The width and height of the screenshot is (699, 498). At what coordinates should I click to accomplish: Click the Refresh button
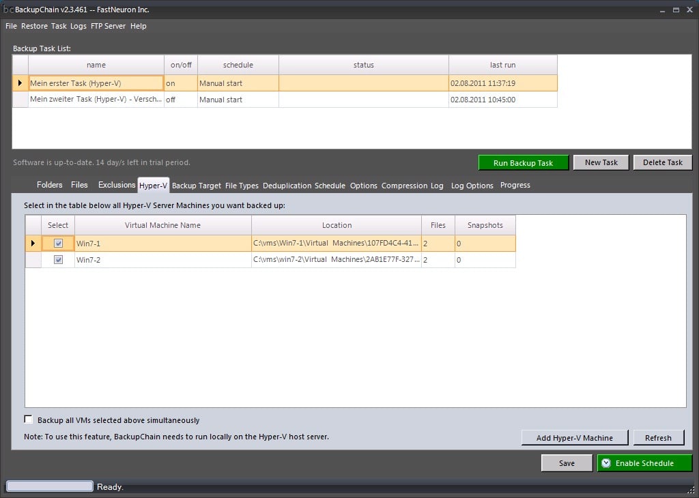point(659,437)
